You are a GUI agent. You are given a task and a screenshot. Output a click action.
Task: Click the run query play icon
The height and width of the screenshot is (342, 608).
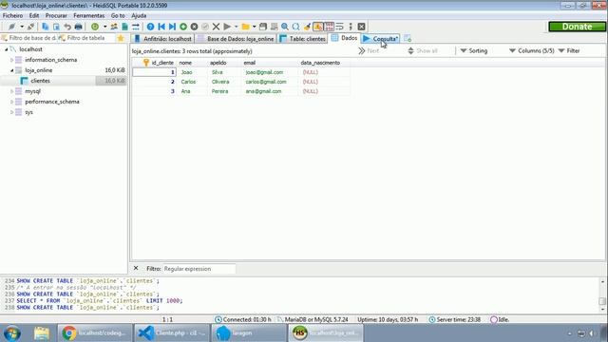click(x=227, y=27)
